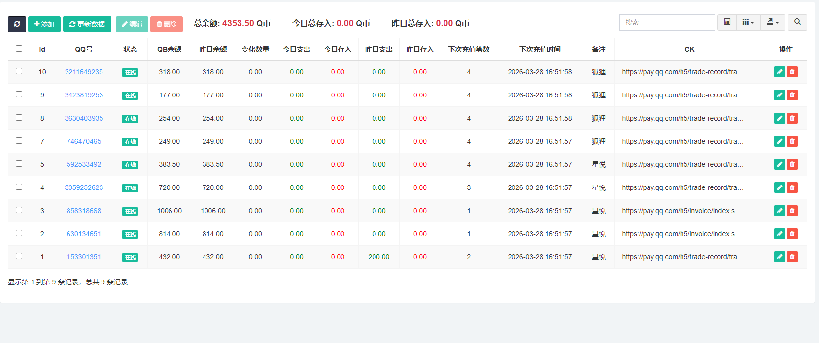The image size is (819, 343).
Task: Click red trash icon for row Id 9
Action: [792, 95]
